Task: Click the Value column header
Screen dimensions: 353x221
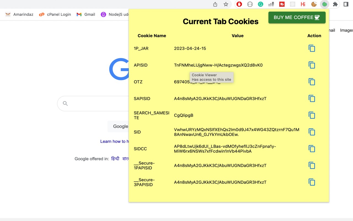Action: (x=238, y=36)
